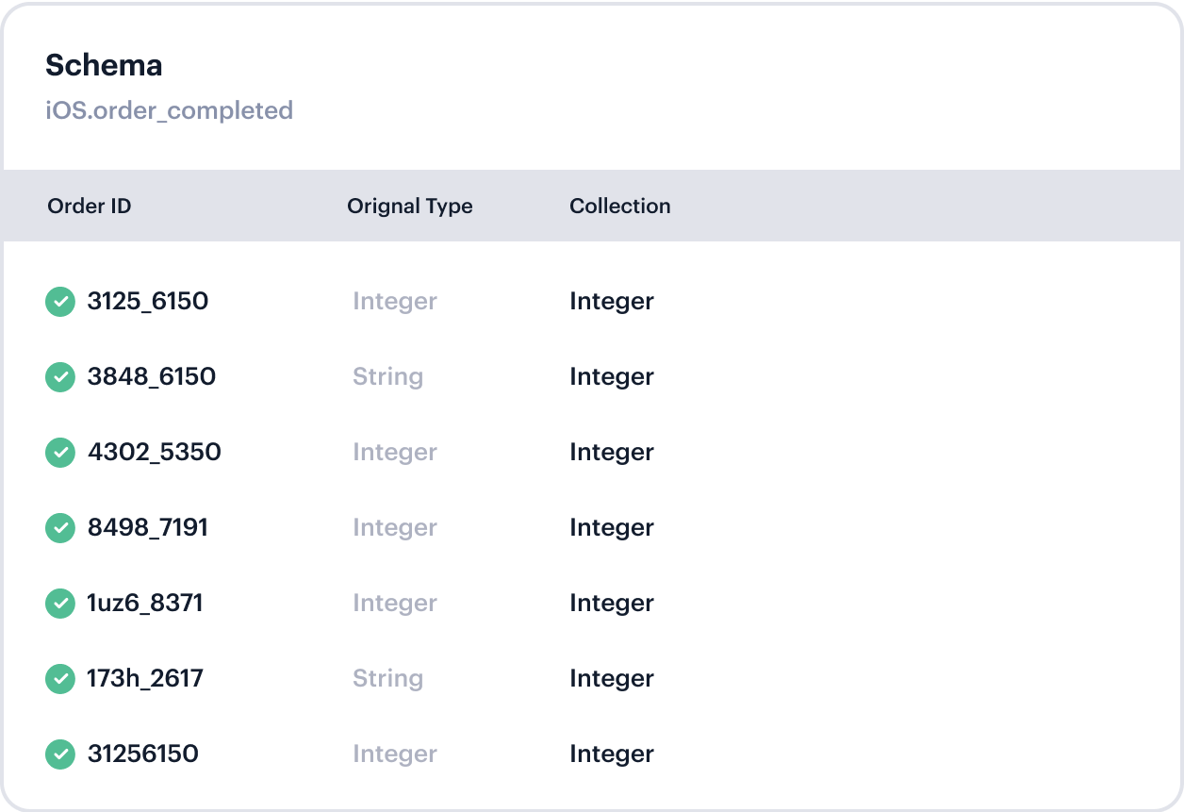This screenshot has height=812, width=1184.
Task: Click the Order ID column header
Action: [90, 206]
